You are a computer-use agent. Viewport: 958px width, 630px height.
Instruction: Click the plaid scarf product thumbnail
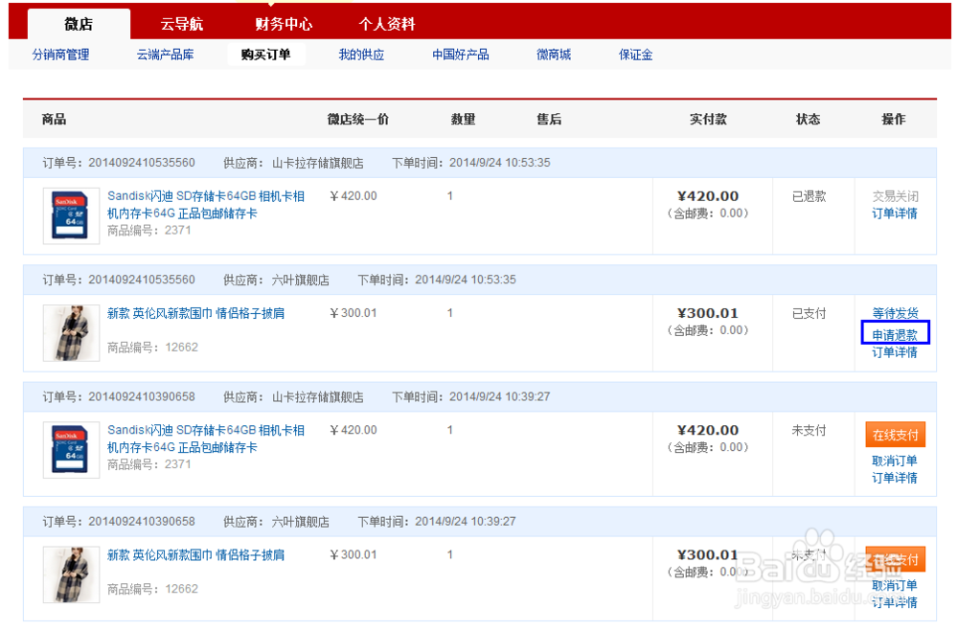coord(71,332)
